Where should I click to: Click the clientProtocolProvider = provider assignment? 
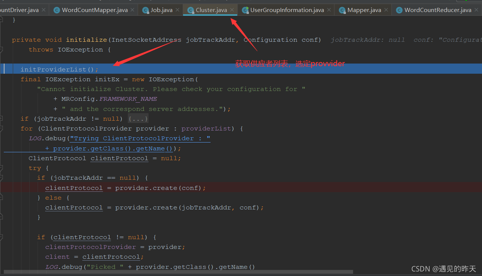tap(115, 247)
